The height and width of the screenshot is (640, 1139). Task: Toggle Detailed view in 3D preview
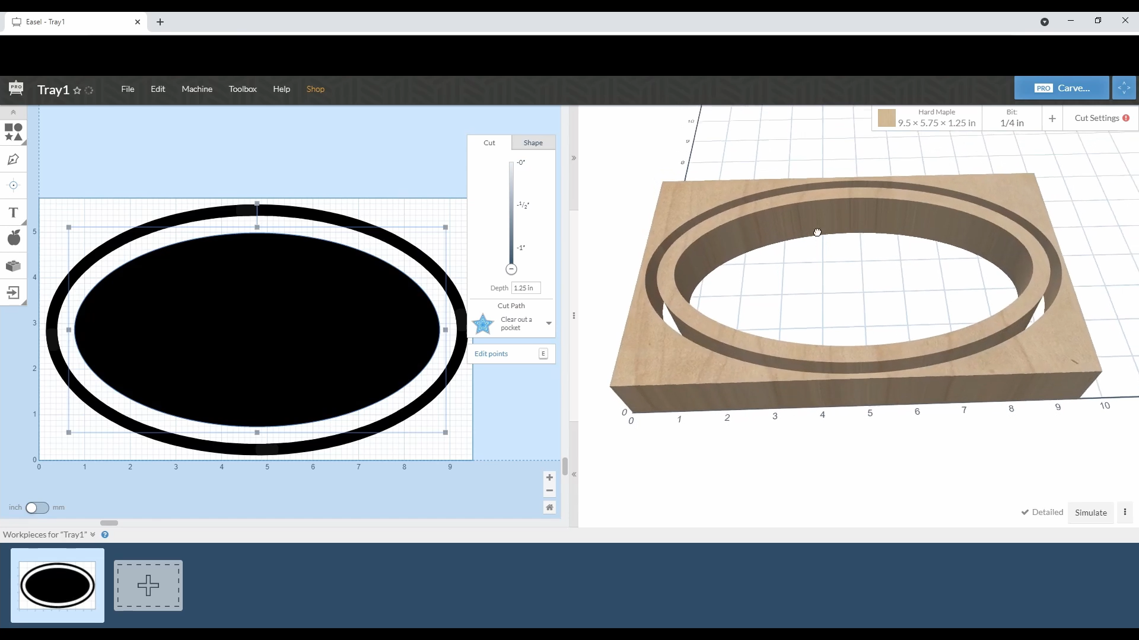[x=1042, y=512]
